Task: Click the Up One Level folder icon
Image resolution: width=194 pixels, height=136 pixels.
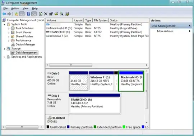Action: click(16, 14)
